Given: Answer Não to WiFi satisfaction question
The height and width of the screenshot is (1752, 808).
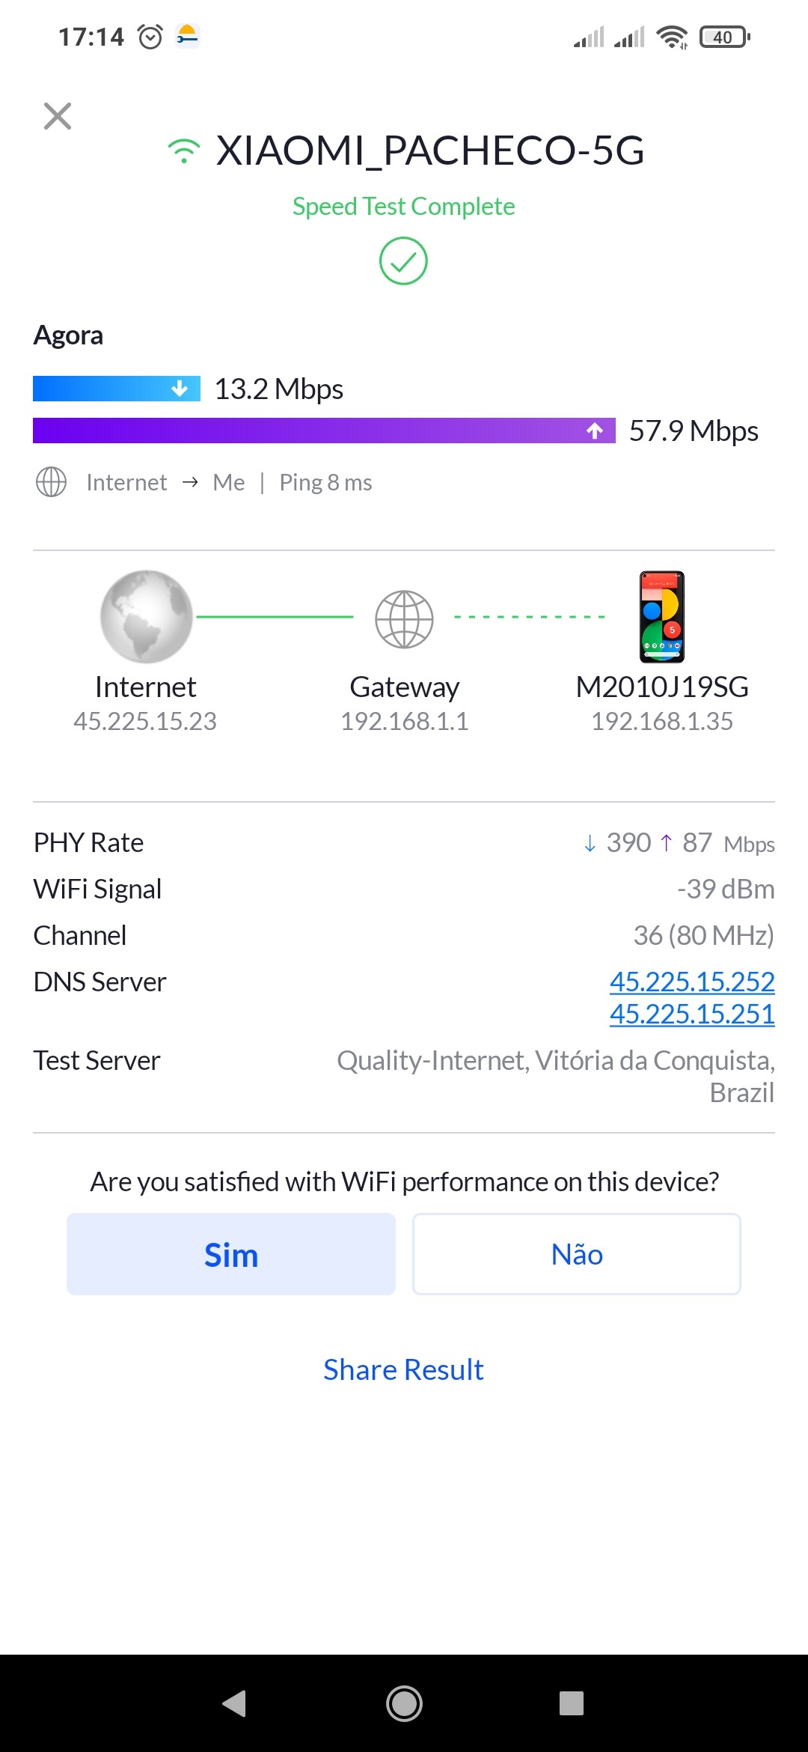Looking at the screenshot, I should 577,1254.
